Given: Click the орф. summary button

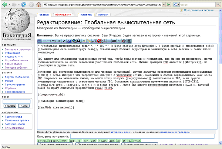Looking at the screenshot, I should [x=73, y=141].
